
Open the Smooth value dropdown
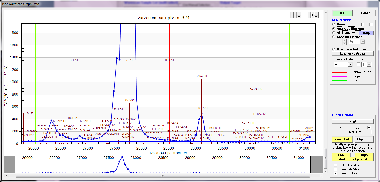click(369, 64)
